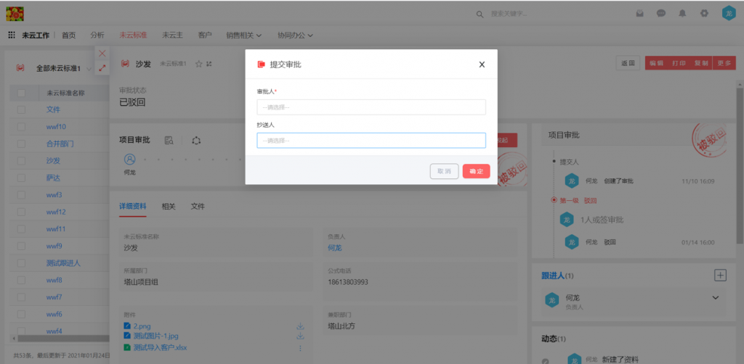The height and width of the screenshot is (364, 744).
Task: Check the box next to wwf10
Action: pyautogui.click(x=21, y=127)
